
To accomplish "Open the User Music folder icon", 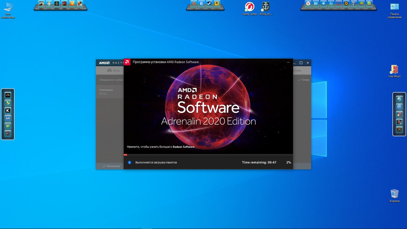I will [x=395, y=71].
